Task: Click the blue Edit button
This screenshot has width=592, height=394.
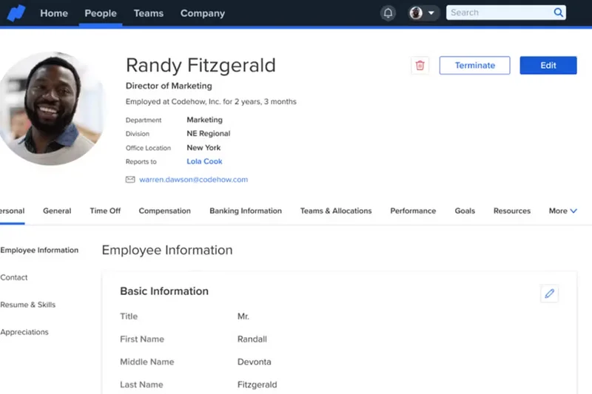Action: pos(548,65)
